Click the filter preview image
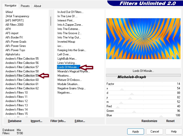 (143, 39)
